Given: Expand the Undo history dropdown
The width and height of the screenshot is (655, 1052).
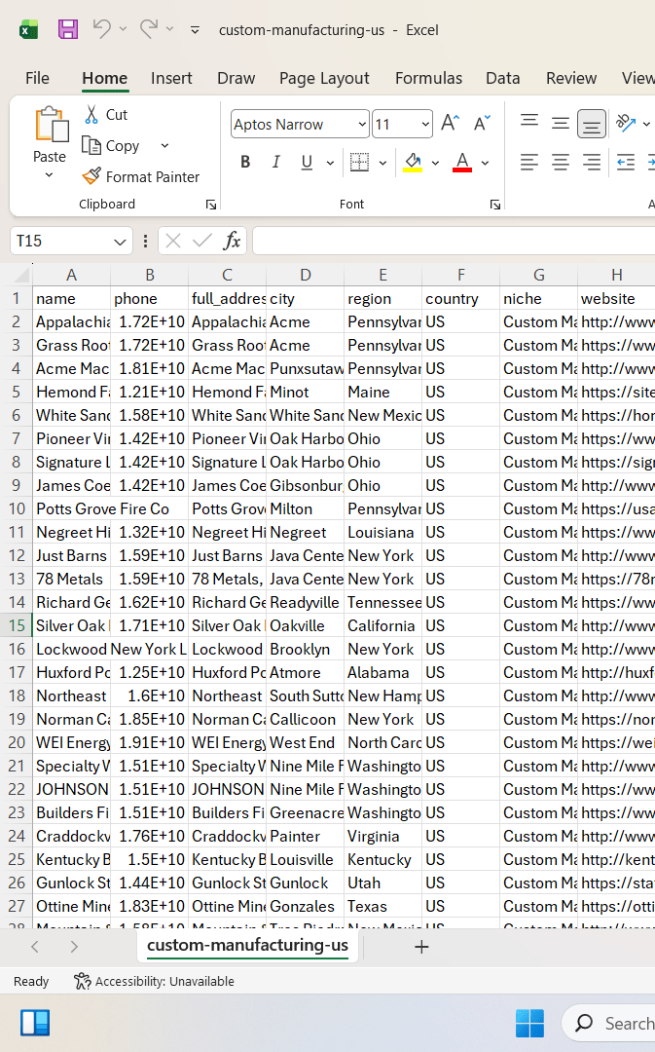Looking at the screenshot, I should pyautogui.click(x=123, y=29).
